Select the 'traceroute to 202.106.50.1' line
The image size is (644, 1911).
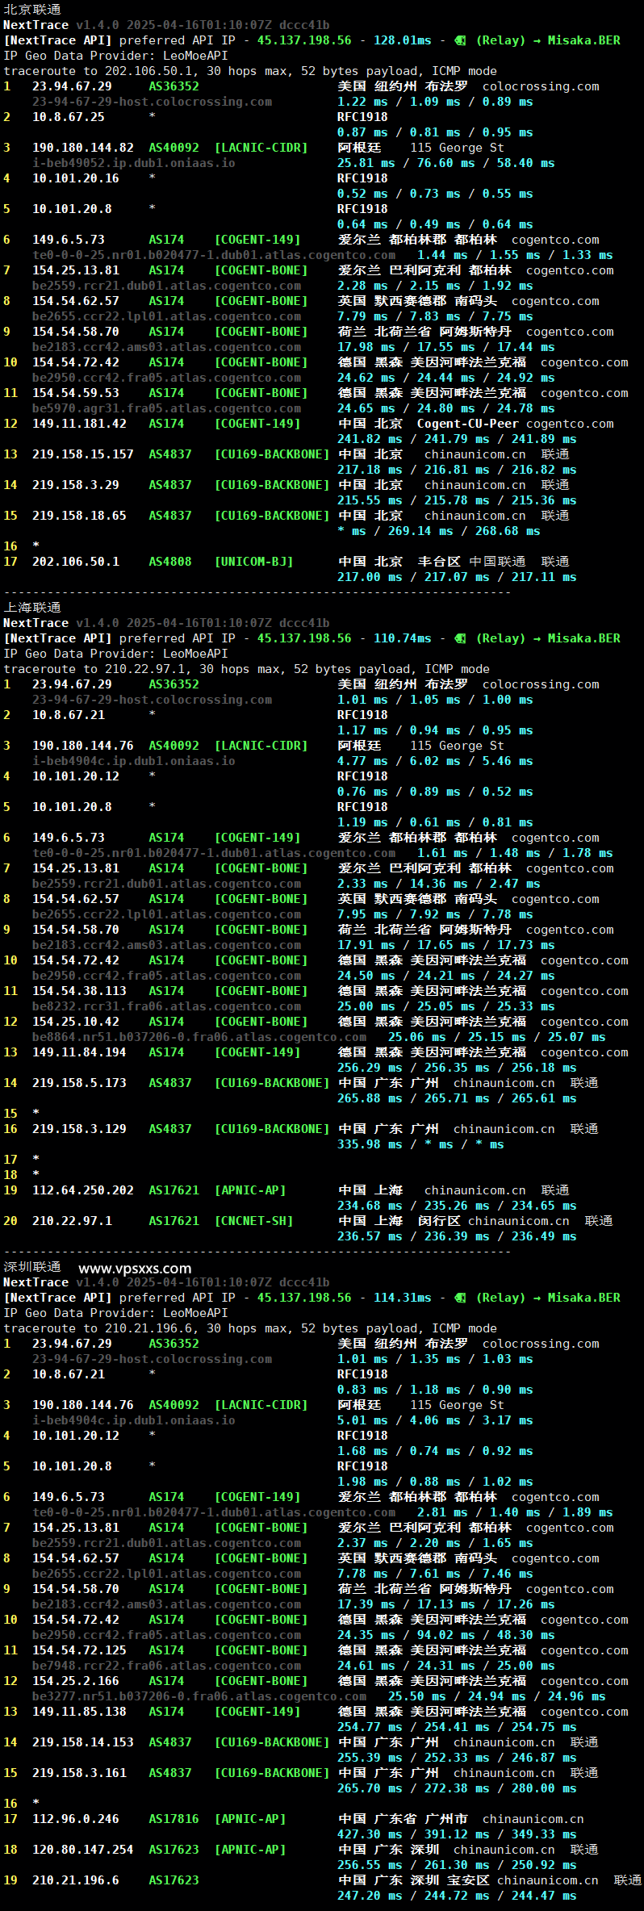(250, 71)
